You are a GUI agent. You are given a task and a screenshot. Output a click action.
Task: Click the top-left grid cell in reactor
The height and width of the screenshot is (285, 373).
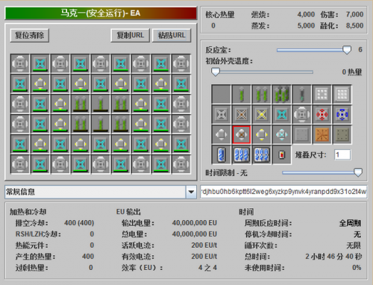point(20,63)
